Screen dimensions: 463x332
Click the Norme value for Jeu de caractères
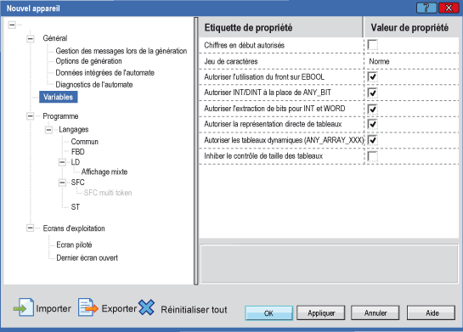click(379, 61)
